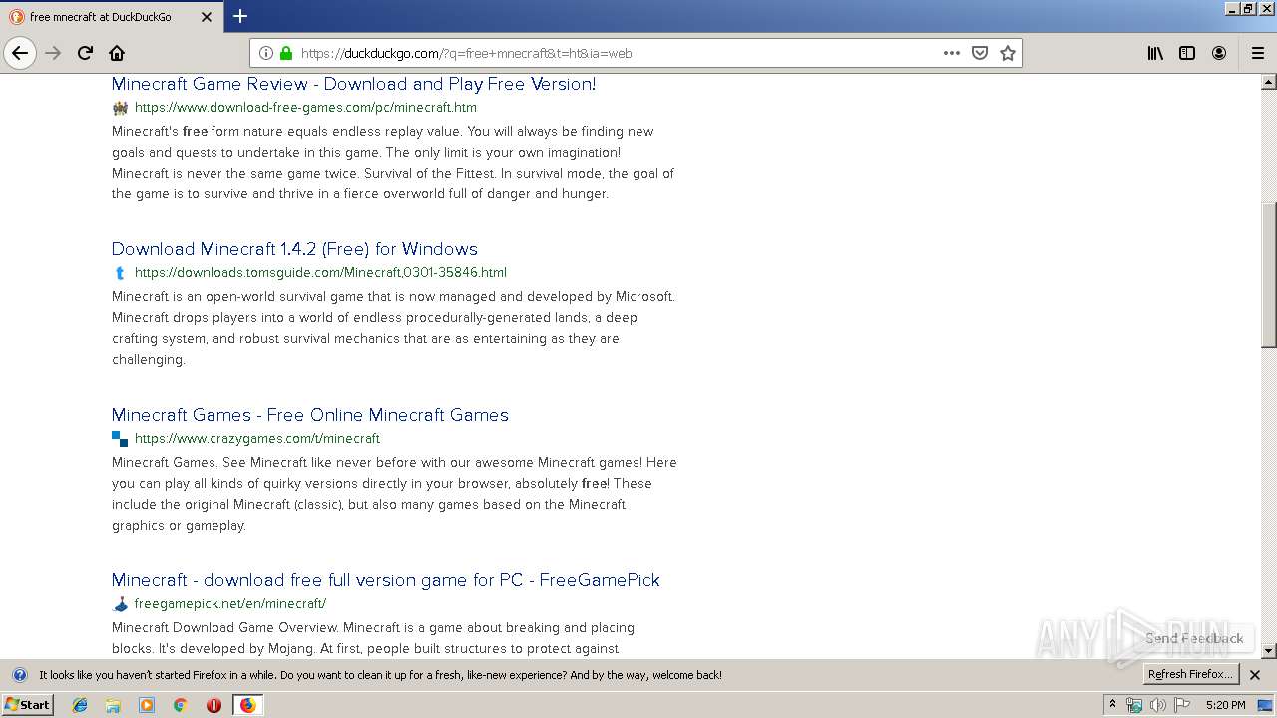The height and width of the screenshot is (718, 1277).
Task: Open Windows Explorer folder in taskbar
Action: 113,705
